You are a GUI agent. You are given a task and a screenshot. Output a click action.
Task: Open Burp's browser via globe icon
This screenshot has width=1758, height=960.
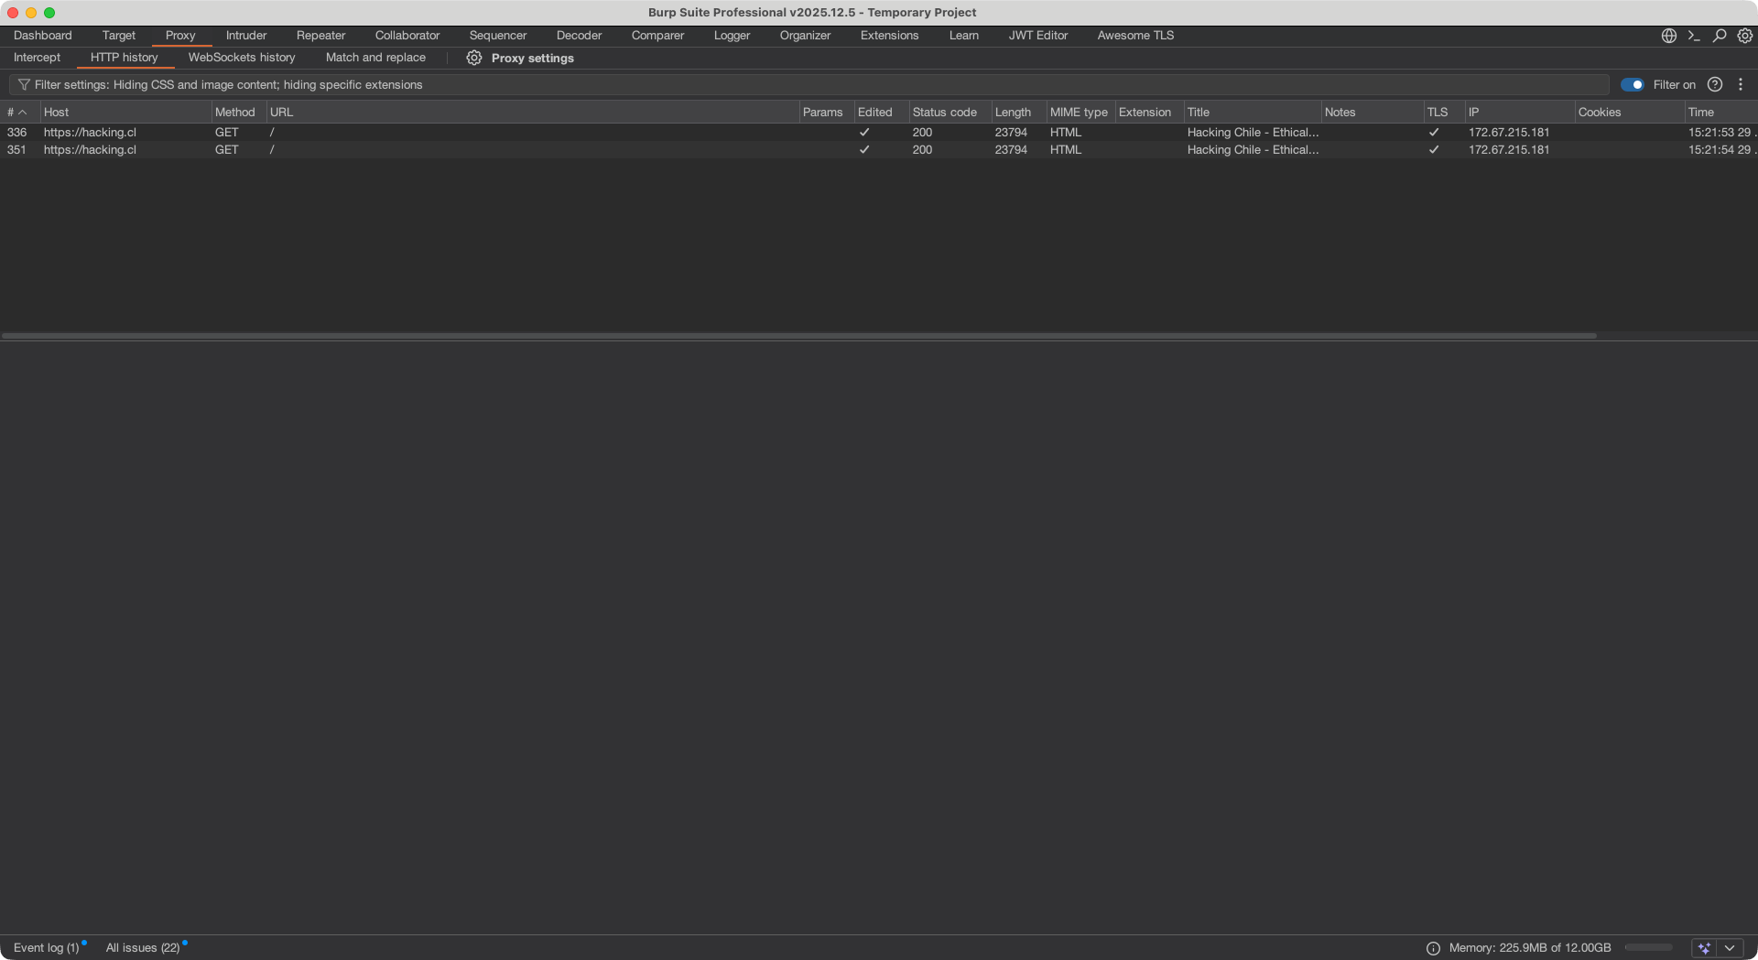[x=1668, y=36]
